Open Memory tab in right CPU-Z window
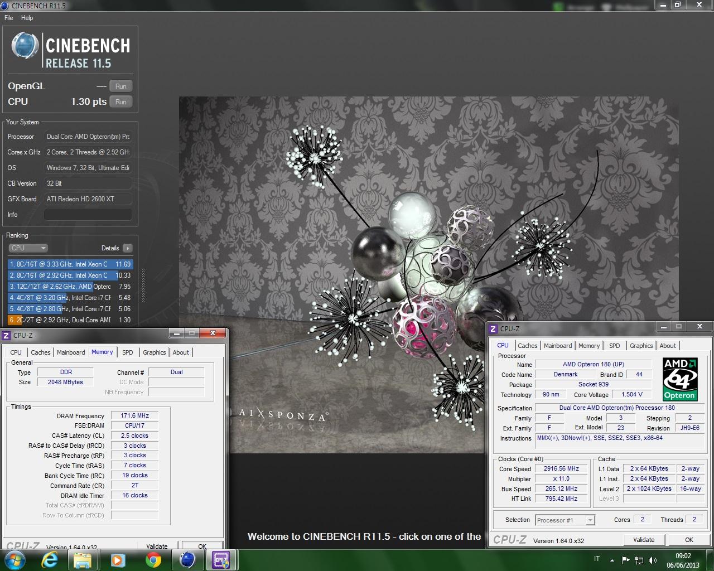714x571 pixels. (x=589, y=346)
